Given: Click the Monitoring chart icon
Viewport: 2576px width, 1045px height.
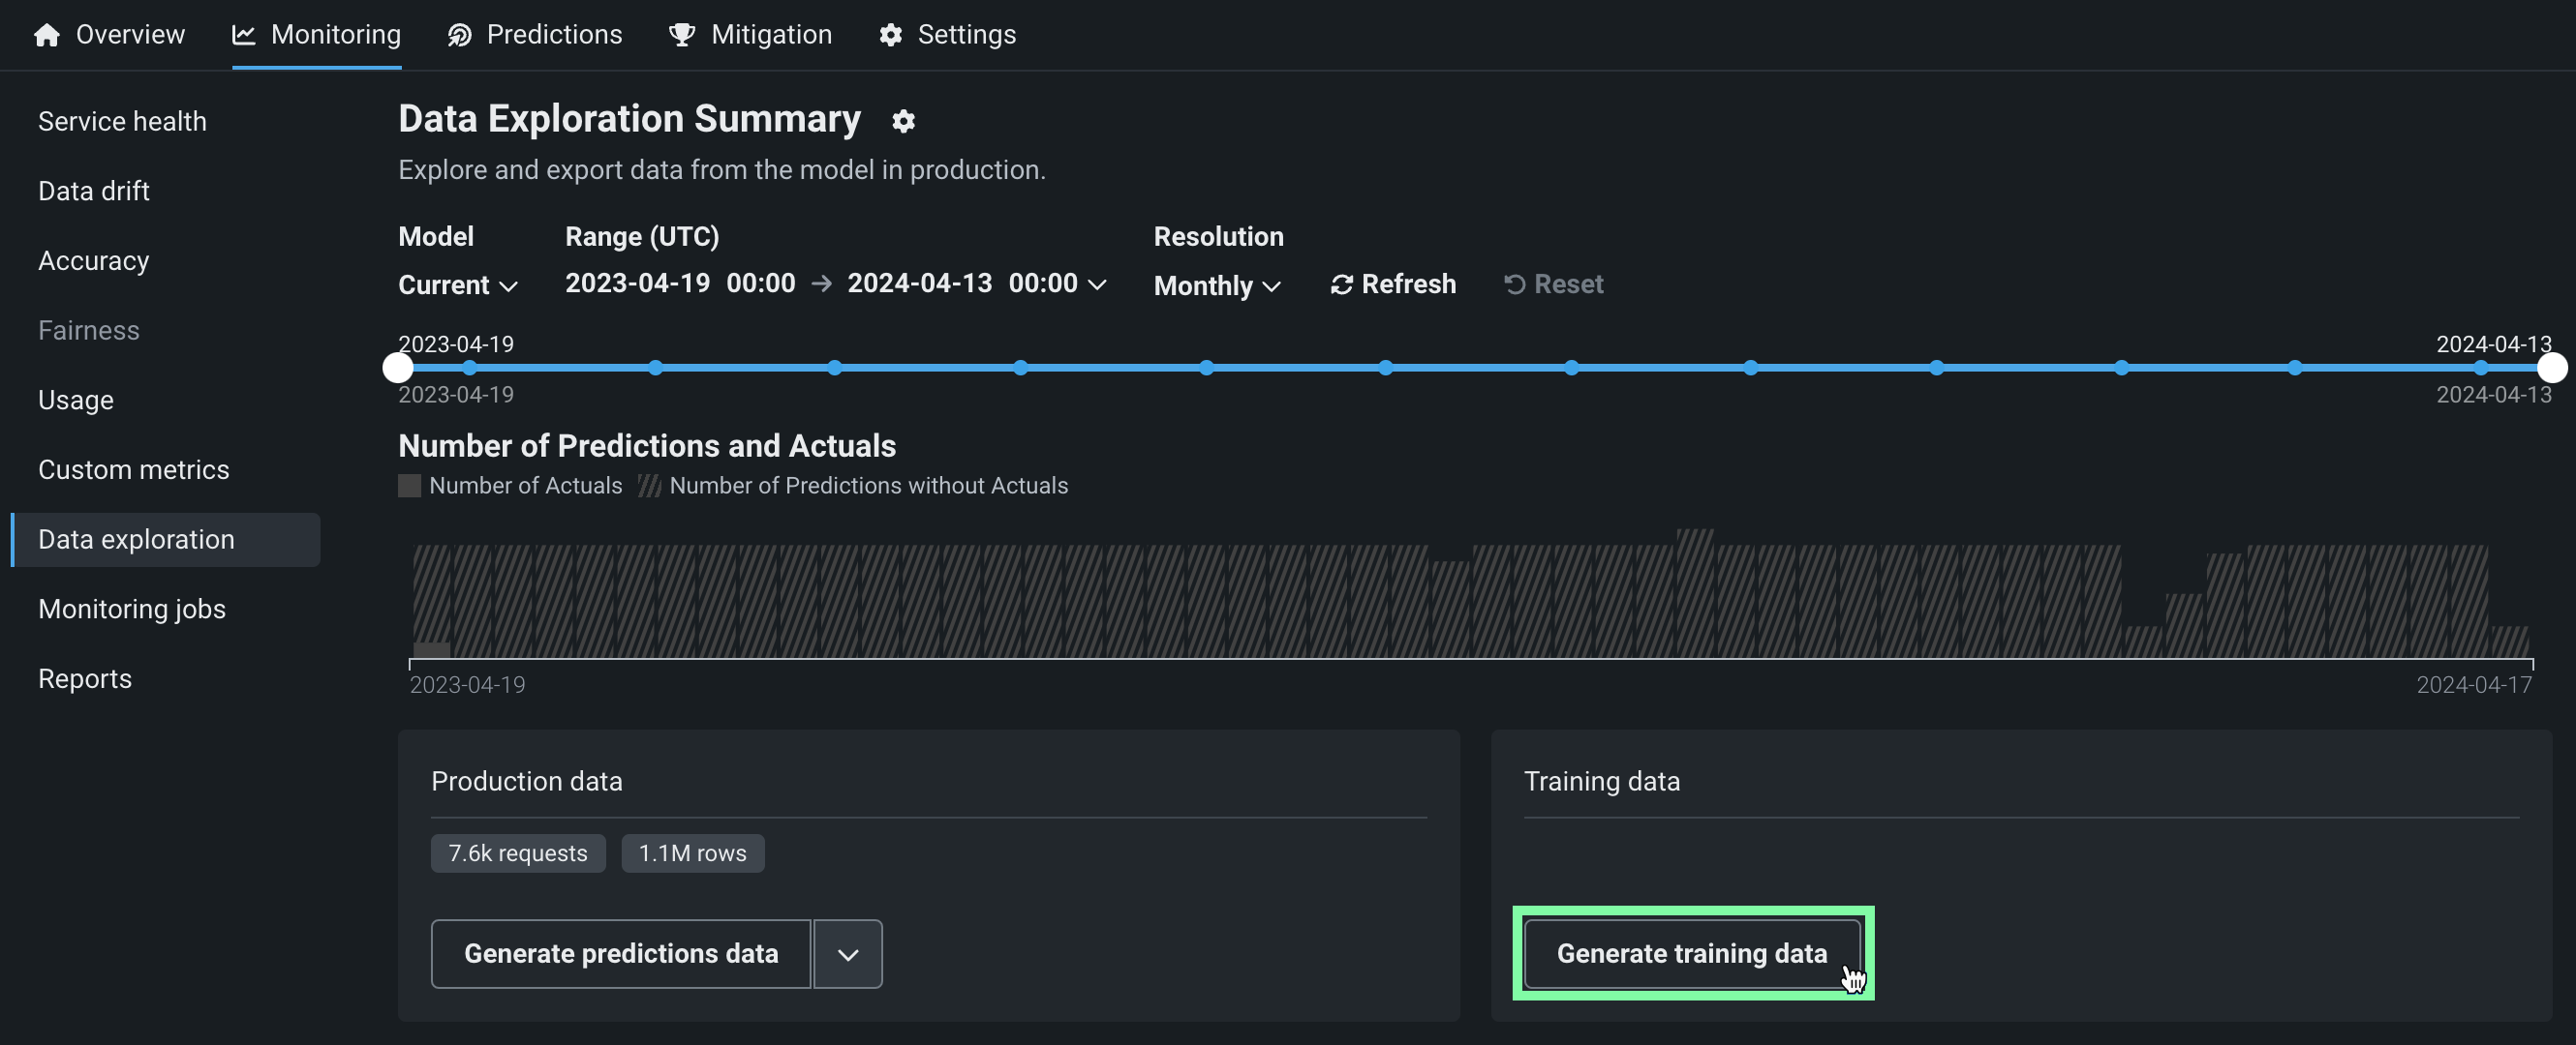Looking at the screenshot, I should pos(243,35).
